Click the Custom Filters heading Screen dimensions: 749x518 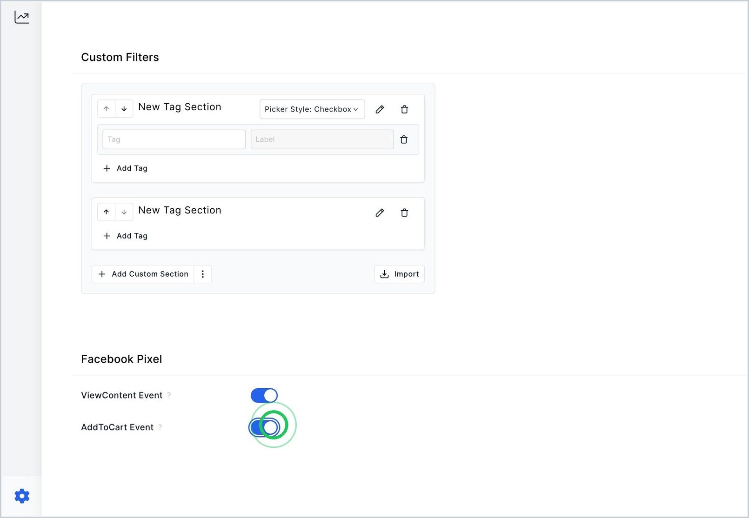(x=120, y=57)
